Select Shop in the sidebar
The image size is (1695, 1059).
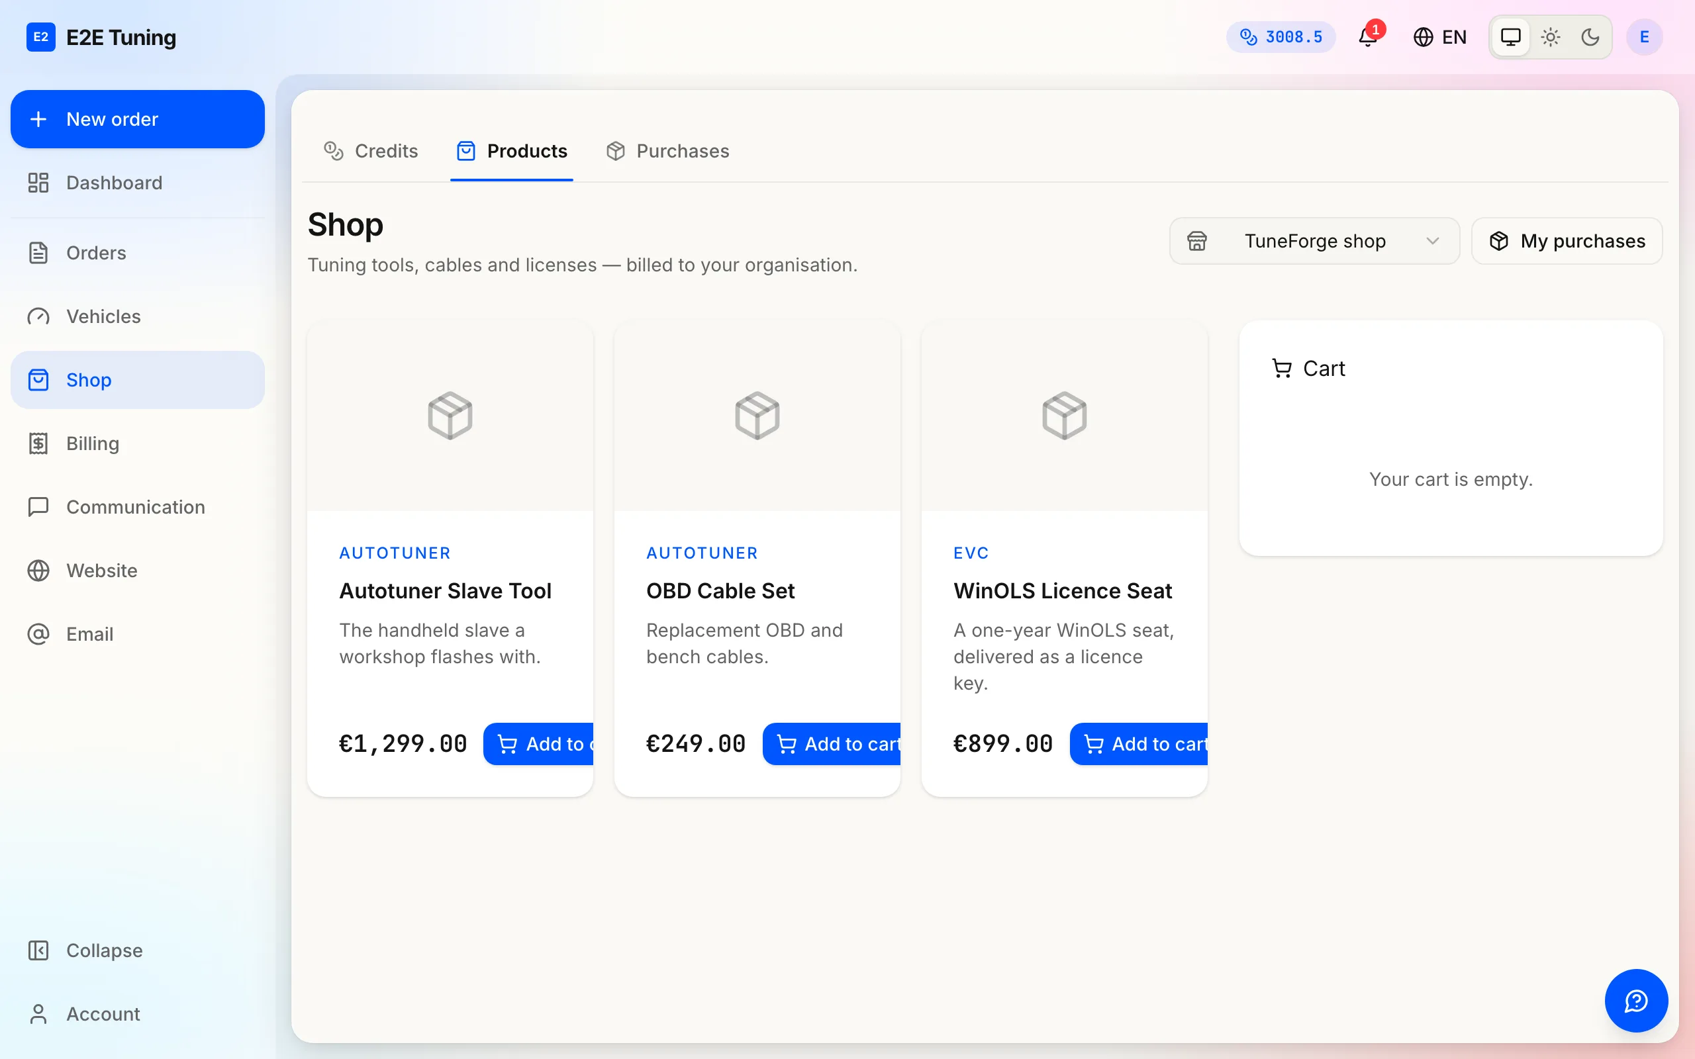(137, 381)
